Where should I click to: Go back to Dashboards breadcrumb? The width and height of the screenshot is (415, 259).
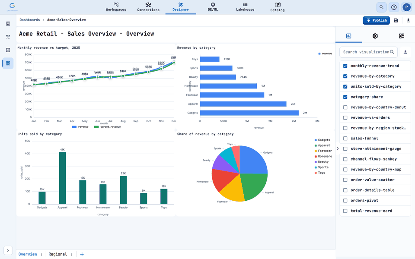click(30, 20)
